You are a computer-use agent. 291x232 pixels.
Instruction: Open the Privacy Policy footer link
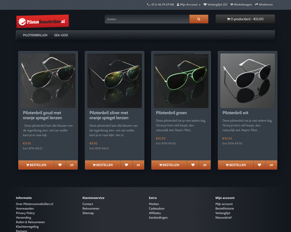pyautogui.click(x=25, y=213)
